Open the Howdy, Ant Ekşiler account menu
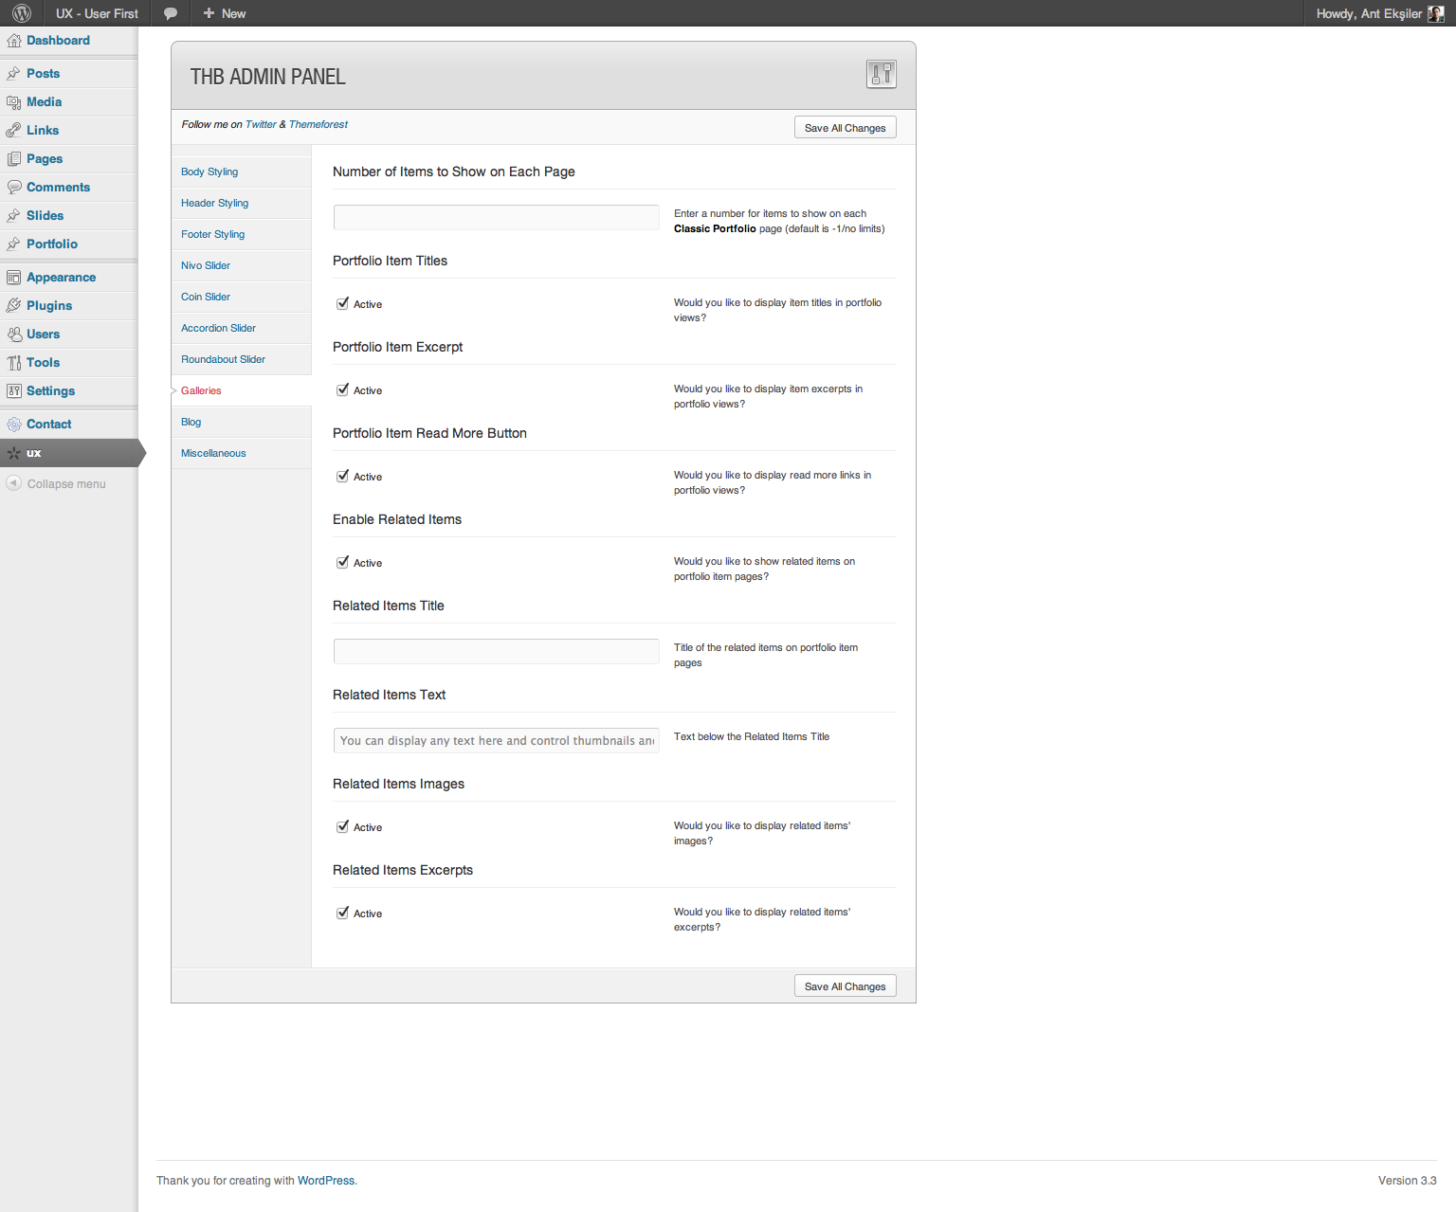The height and width of the screenshot is (1212, 1456). click(1368, 13)
